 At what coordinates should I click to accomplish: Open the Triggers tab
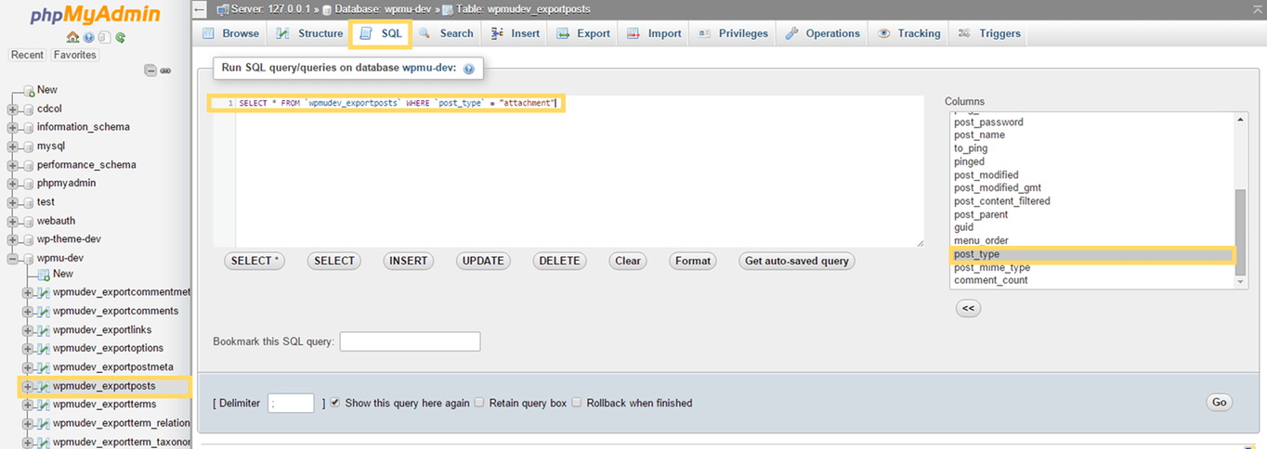(x=988, y=33)
